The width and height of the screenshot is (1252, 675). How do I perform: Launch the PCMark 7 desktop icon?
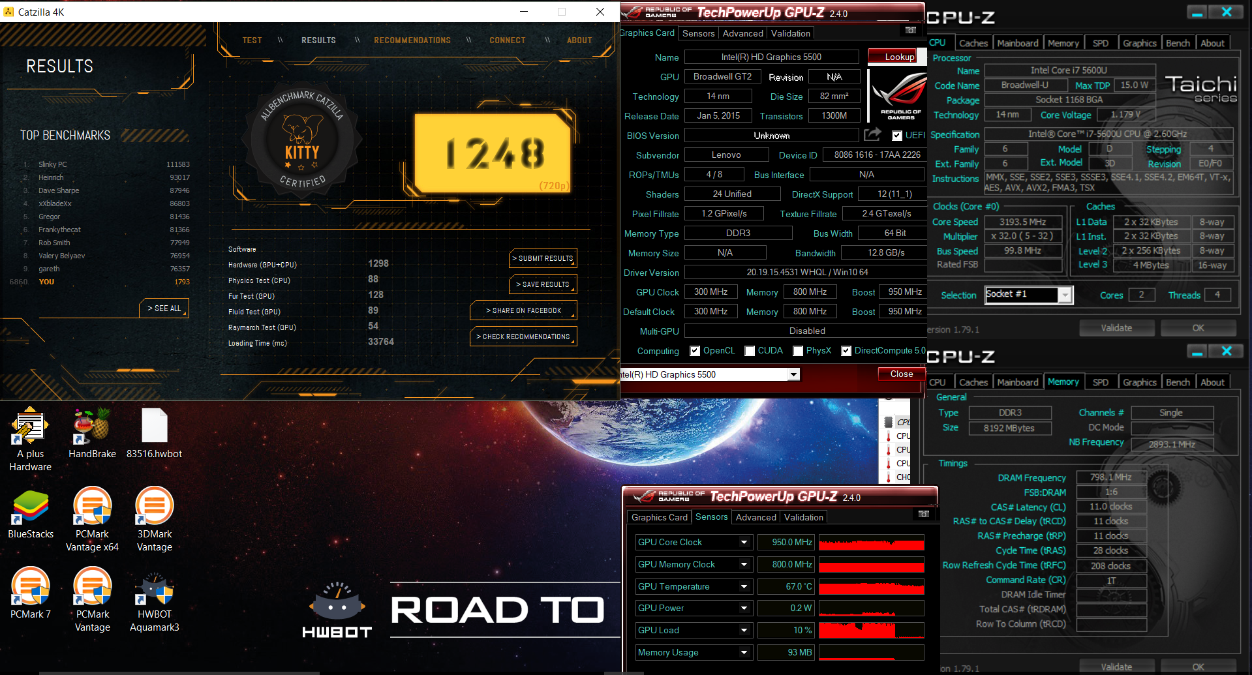click(x=30, y=593)
